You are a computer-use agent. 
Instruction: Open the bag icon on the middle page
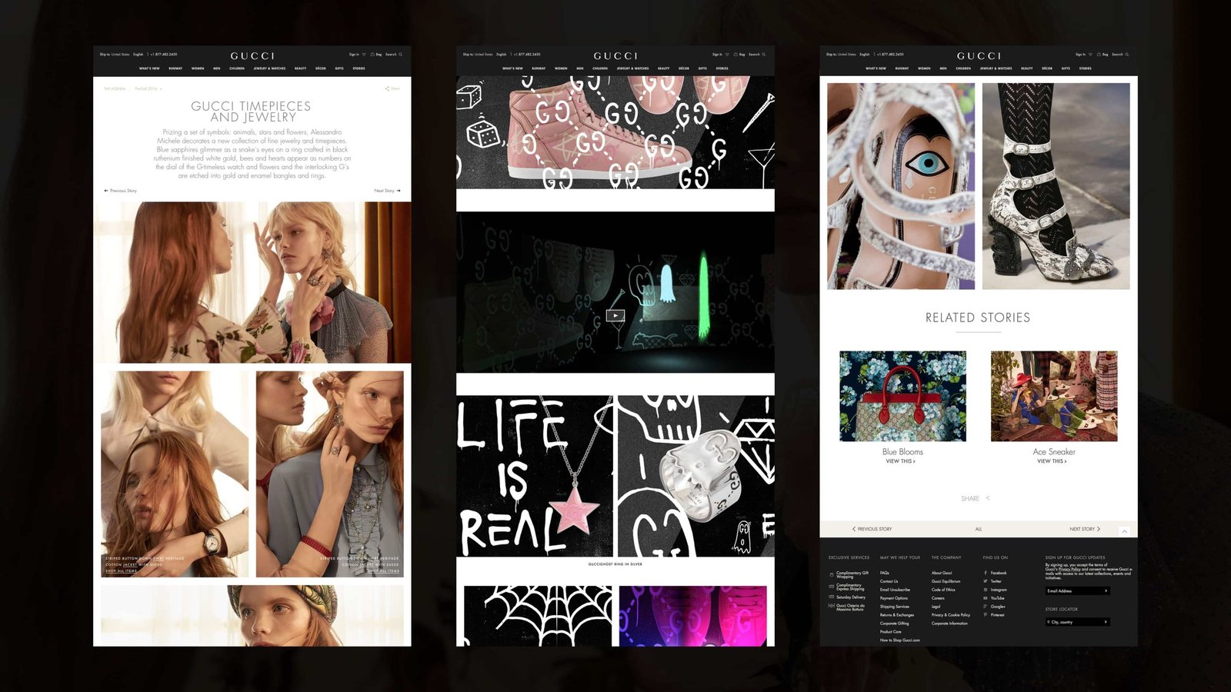point(736,55)
